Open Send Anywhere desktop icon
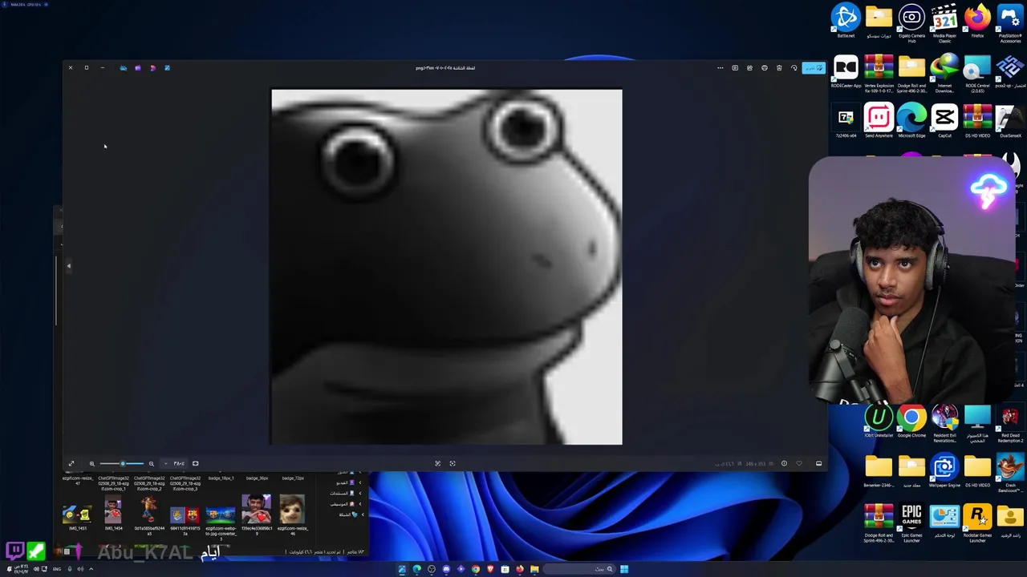 (x=879, y=121)
